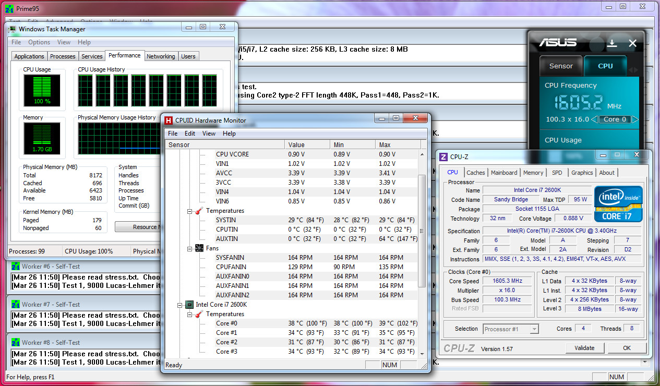
Task: Switch to the Graphics tab in CPU-Z
Action: (582, 173)
